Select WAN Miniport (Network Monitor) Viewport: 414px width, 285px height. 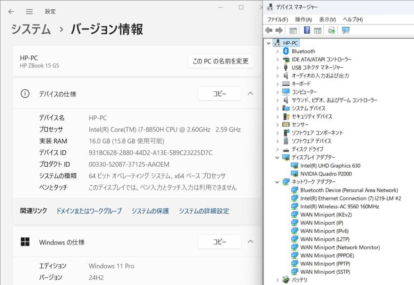point(340,247)
